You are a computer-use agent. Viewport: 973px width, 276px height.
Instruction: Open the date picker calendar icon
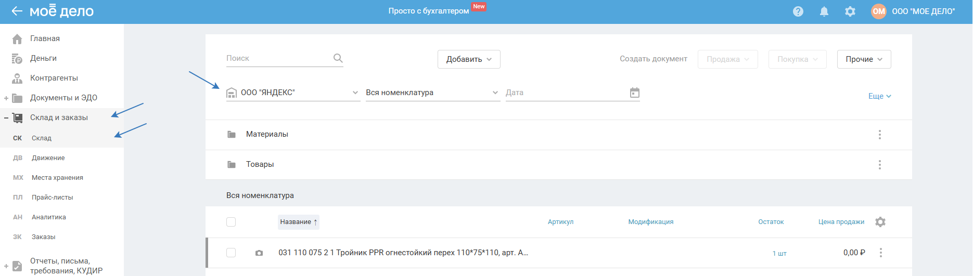pos(635,93)
